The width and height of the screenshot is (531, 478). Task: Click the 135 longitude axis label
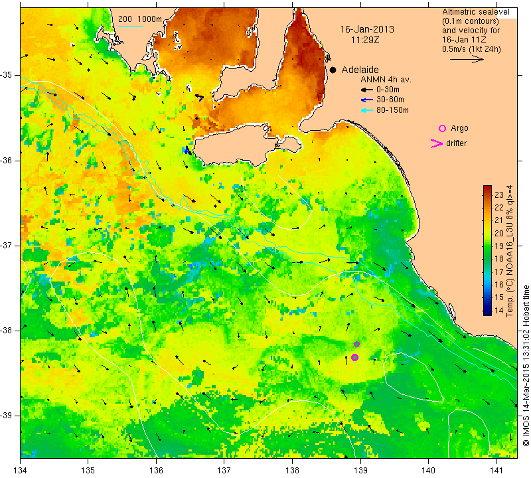[x=88, y=470]
